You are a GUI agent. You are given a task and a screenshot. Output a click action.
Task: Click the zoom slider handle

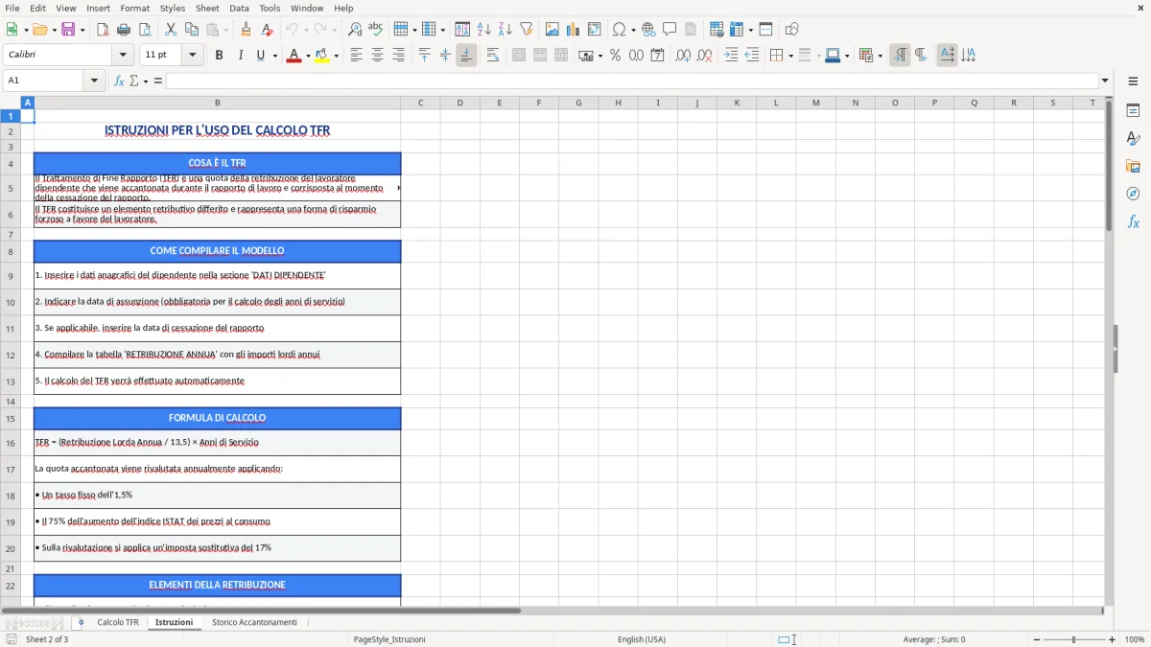click(1074, 639)
